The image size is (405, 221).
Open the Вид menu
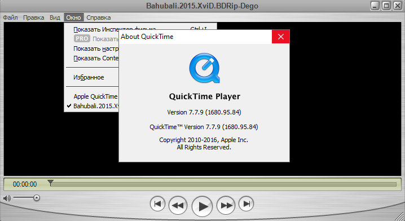pyautogui.click(x=55, y=17)
